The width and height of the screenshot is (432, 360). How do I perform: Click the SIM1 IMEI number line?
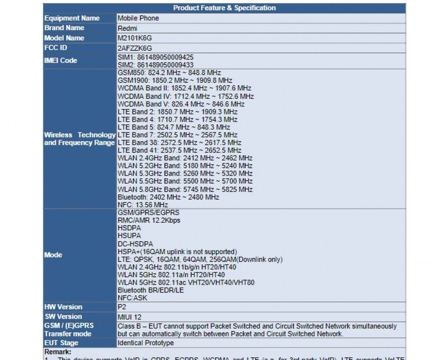(155, 57)
